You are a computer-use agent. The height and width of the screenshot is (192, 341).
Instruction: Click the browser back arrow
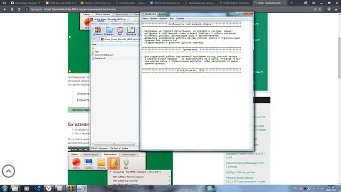[5, 10]
